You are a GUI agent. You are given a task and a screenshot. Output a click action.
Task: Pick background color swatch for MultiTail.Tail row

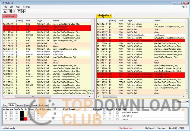(26, 116)
